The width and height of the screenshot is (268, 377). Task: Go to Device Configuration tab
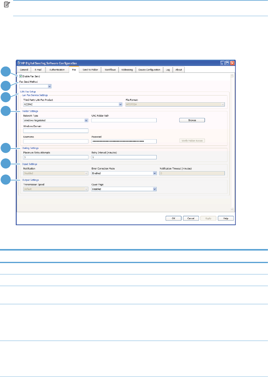149,70
